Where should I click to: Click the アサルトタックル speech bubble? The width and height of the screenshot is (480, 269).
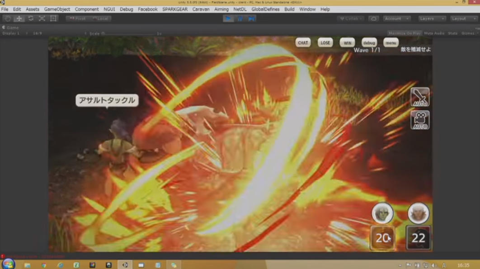tap(107, 100)
